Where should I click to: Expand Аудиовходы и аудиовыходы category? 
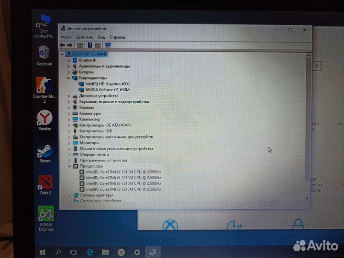click(68, 66)
